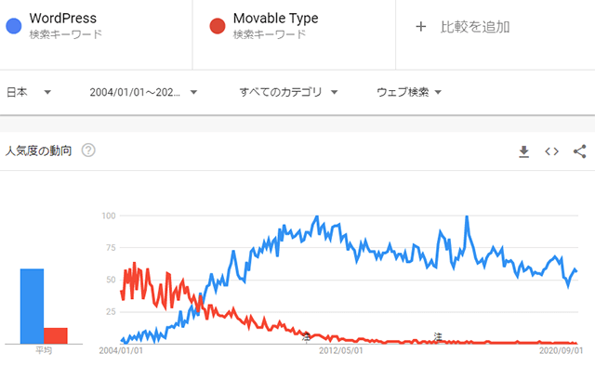595x366 pixels.
Task: Expand the date range 2004/01/01 dropdown
Action: (143, 92)
